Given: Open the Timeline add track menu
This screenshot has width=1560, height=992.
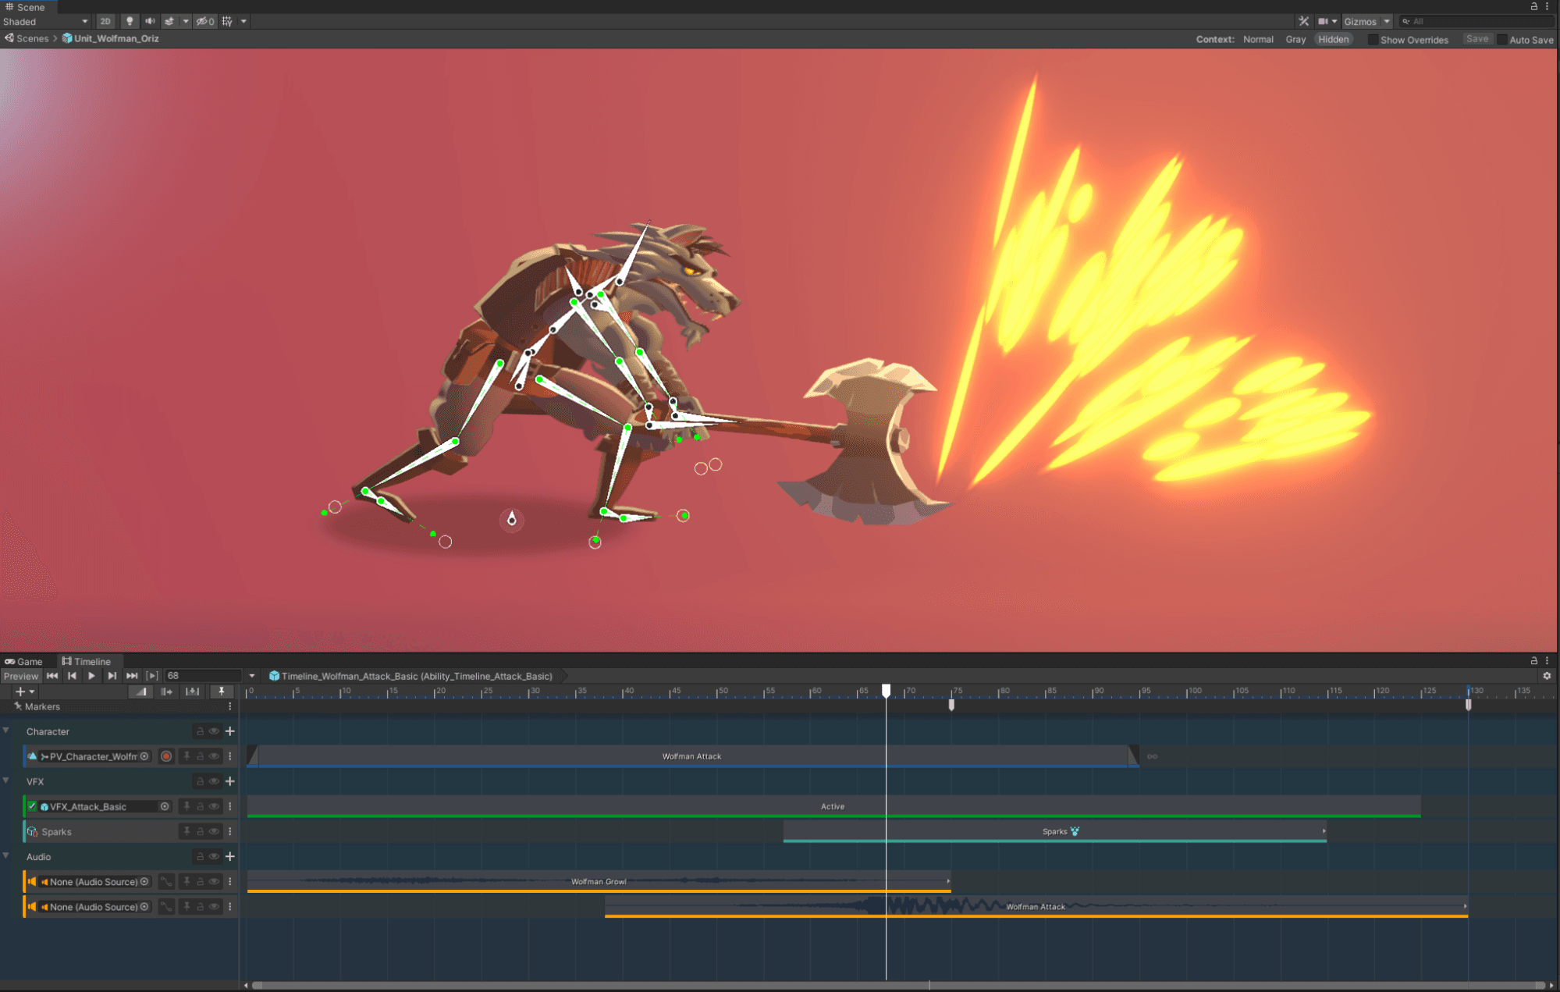Looking at the screenshot, I should pyautogui.click(x=24, y=692).
